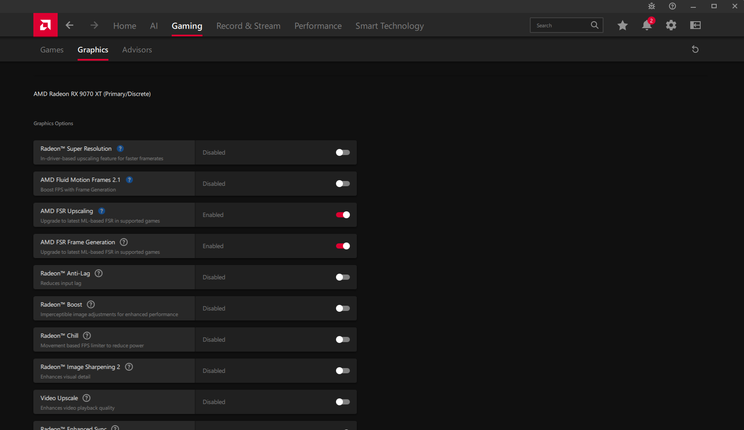Enable Radeon Chill toggle
This screenshot has width=744, height=430.
[x=343, y=339]
